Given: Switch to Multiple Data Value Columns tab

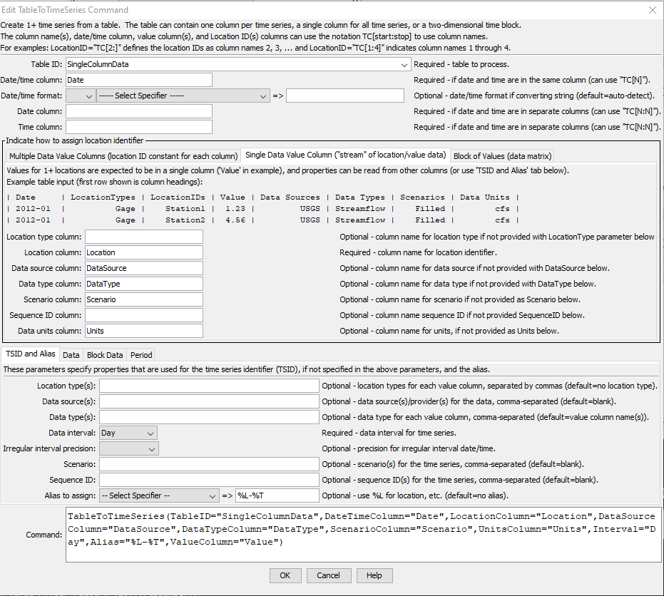Looking at the screenshot, I should pyautogui.click(x=123, y=156).
